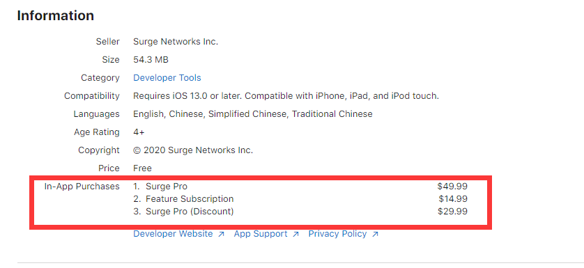
Task: Open the Developer Tools category link
Action: point(167,78)
